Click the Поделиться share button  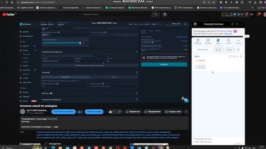(133, 112)
